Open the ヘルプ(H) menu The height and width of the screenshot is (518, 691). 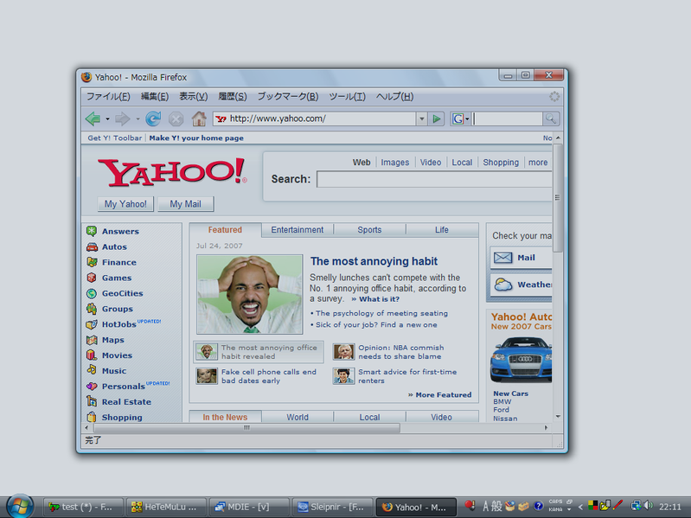(395, 97)
